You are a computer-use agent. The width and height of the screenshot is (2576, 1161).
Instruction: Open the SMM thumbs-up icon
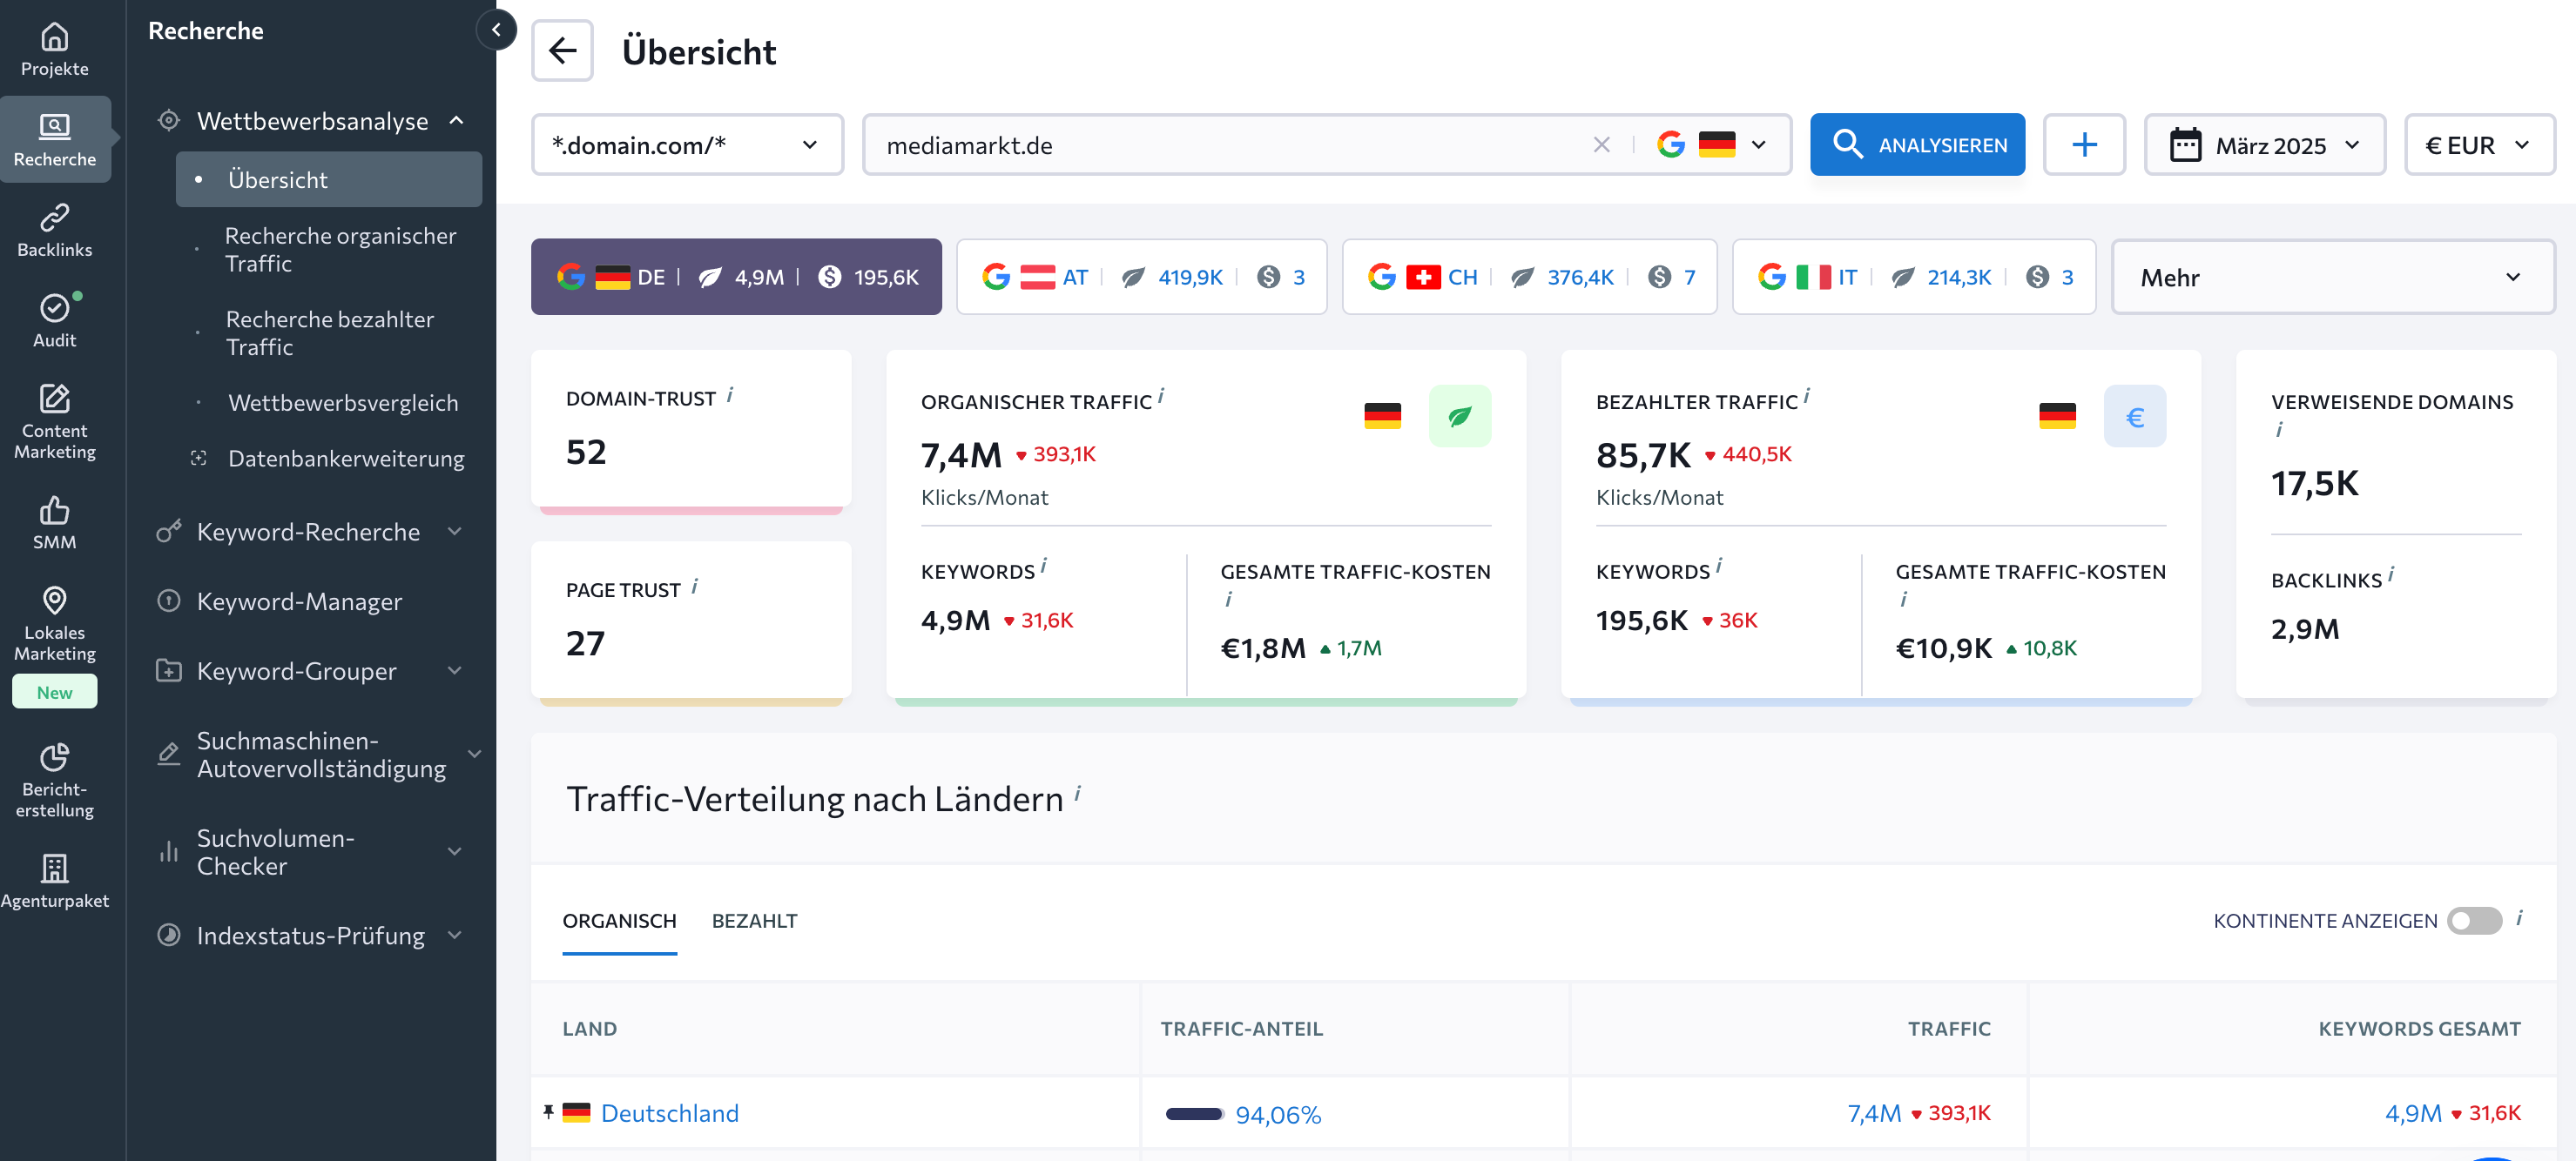pyautogui.click(x=54, y=511)
